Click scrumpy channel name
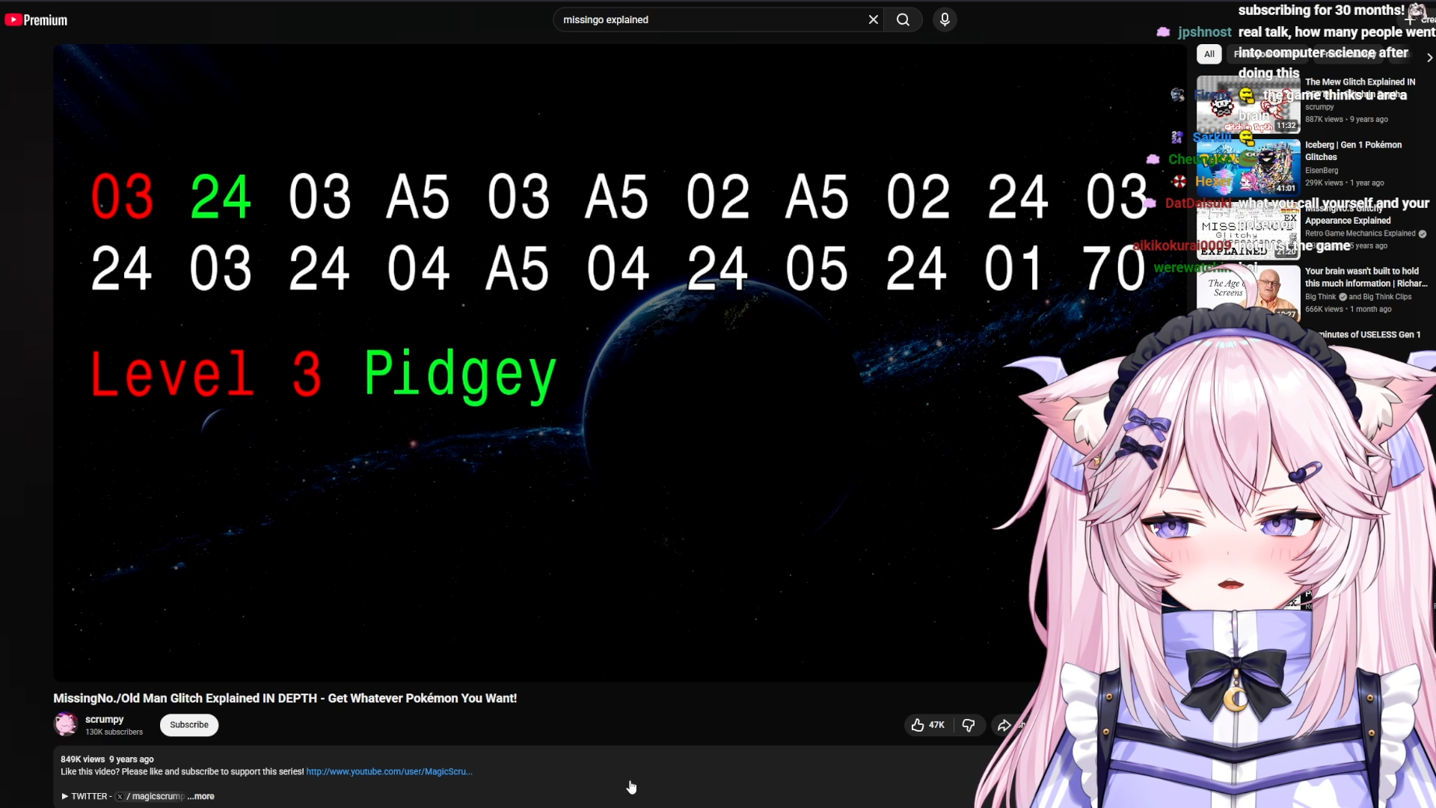 point(104,719)
